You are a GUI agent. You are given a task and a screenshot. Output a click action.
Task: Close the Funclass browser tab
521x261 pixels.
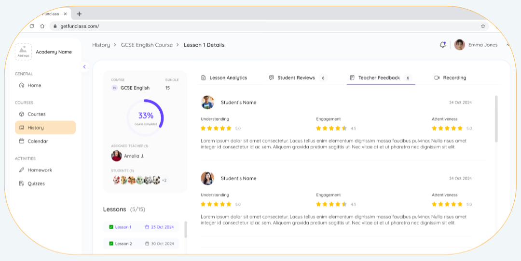(66, 14)
